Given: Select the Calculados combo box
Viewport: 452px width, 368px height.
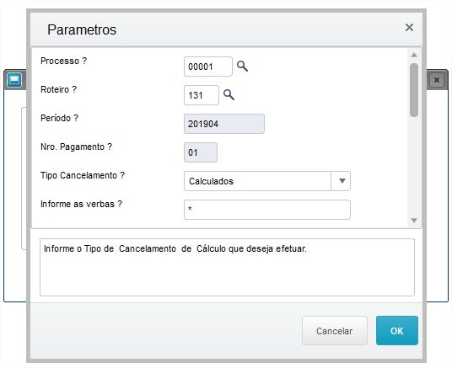Looking at the screenshot, I should coord(267,181).
